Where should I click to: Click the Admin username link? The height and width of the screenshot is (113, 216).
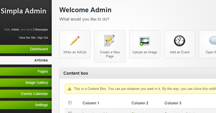[15, 29]
